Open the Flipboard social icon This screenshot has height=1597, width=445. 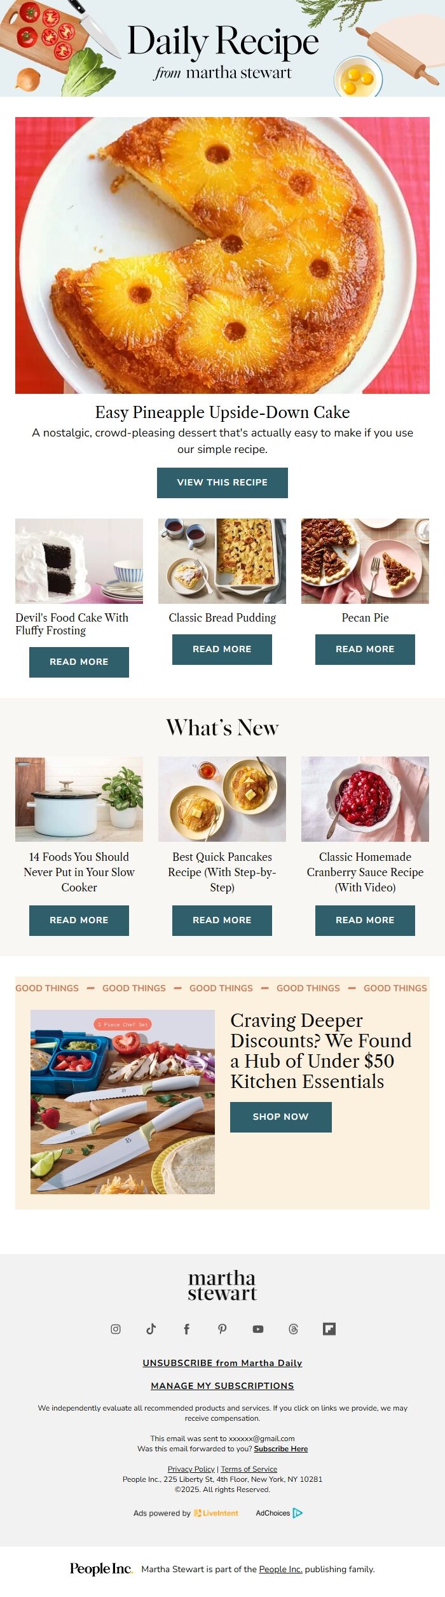click(329, 1329)
